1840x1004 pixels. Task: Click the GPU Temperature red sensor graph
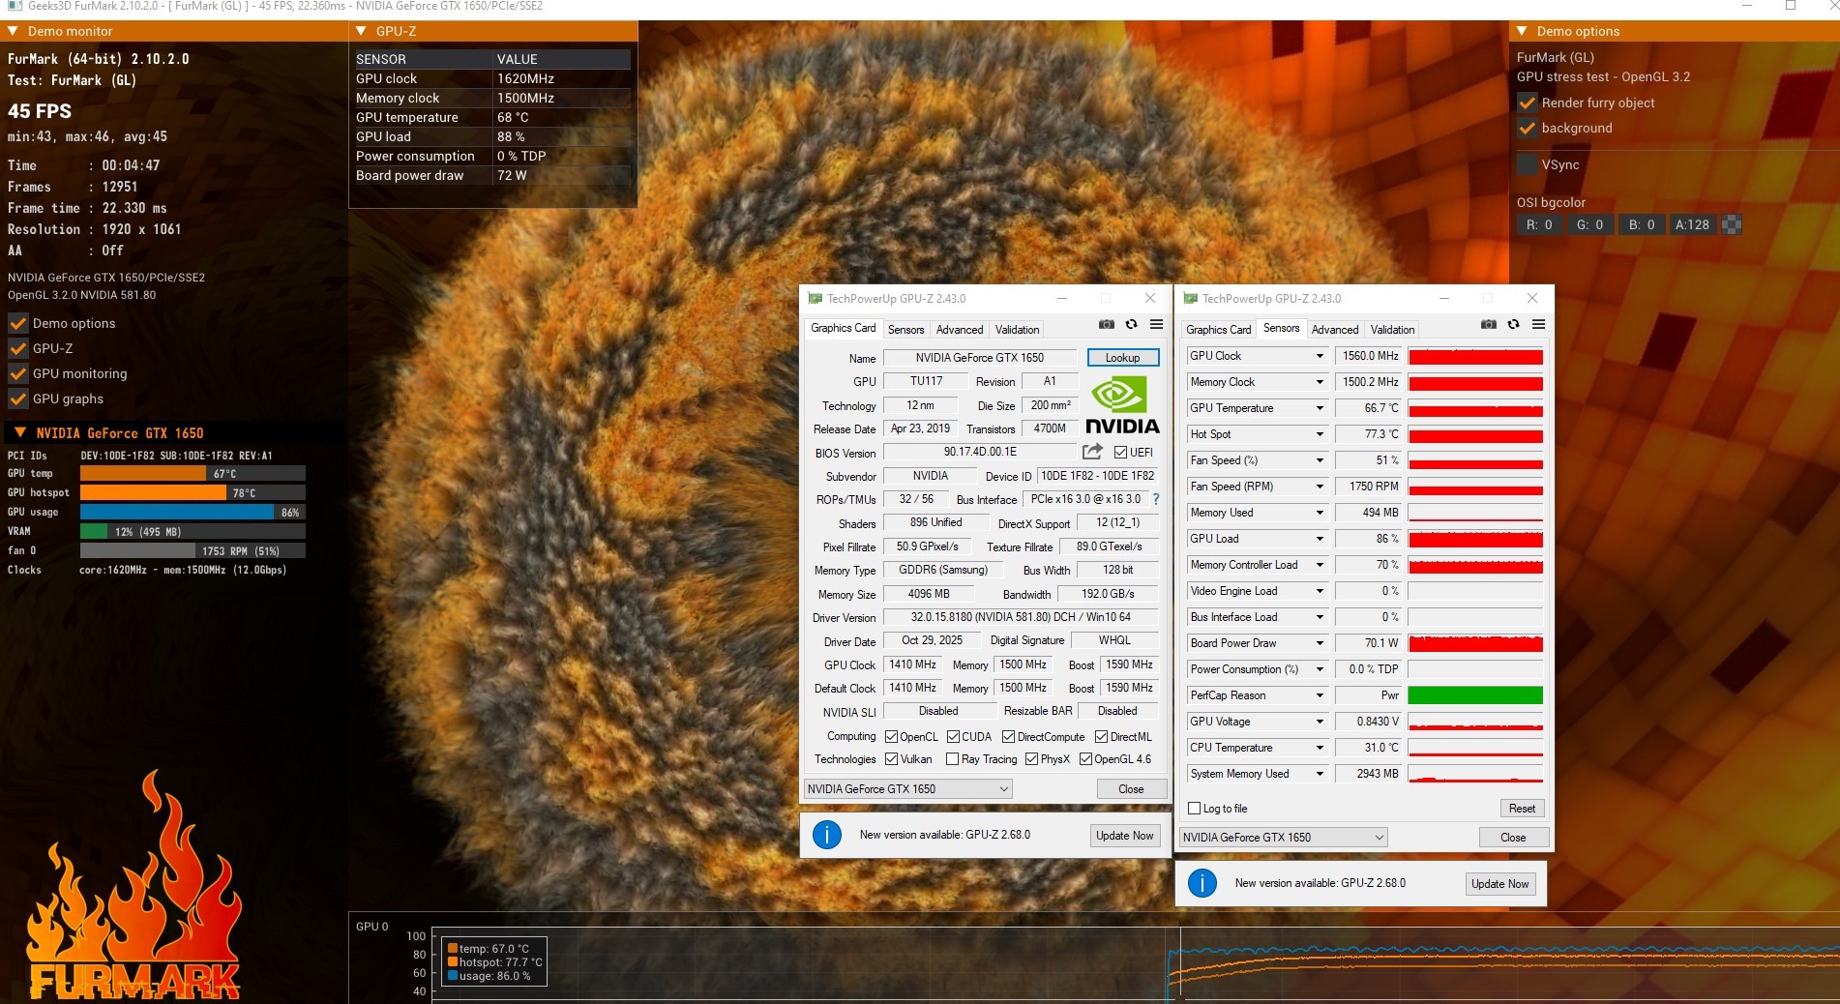1475,408
